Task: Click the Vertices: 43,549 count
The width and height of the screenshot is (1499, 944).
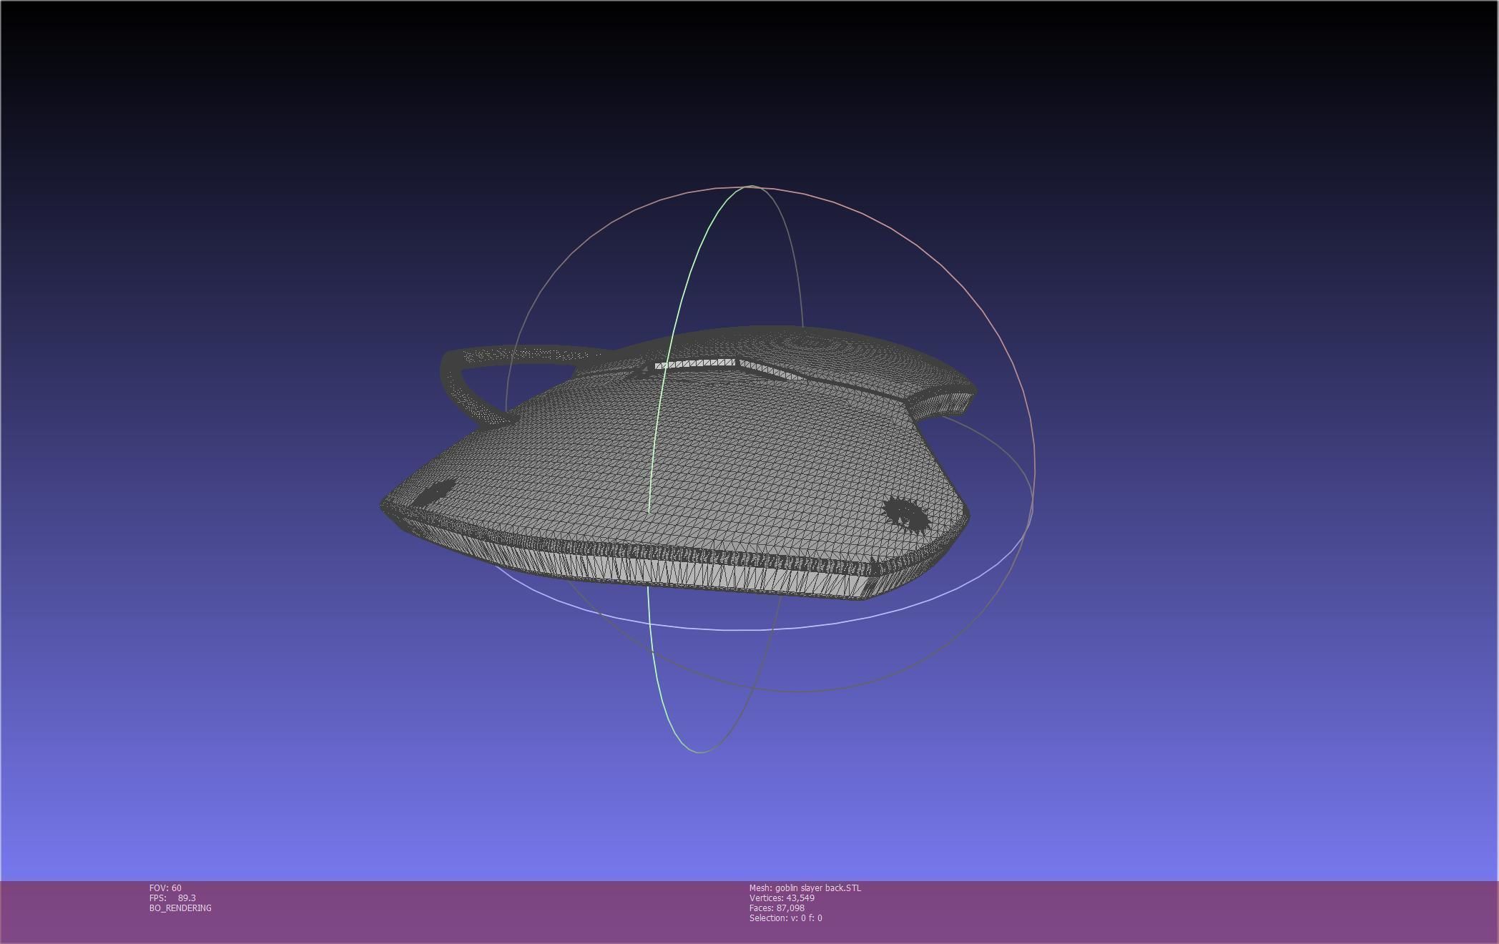Action: [x=782, y=898]
